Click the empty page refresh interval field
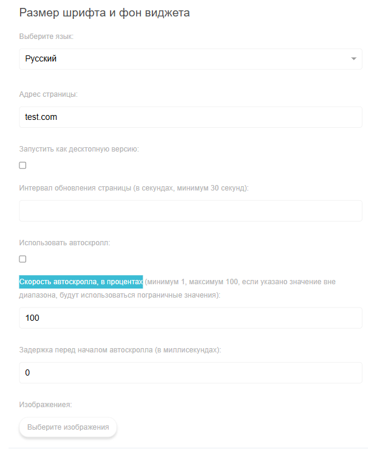 (x=191, y=211)
